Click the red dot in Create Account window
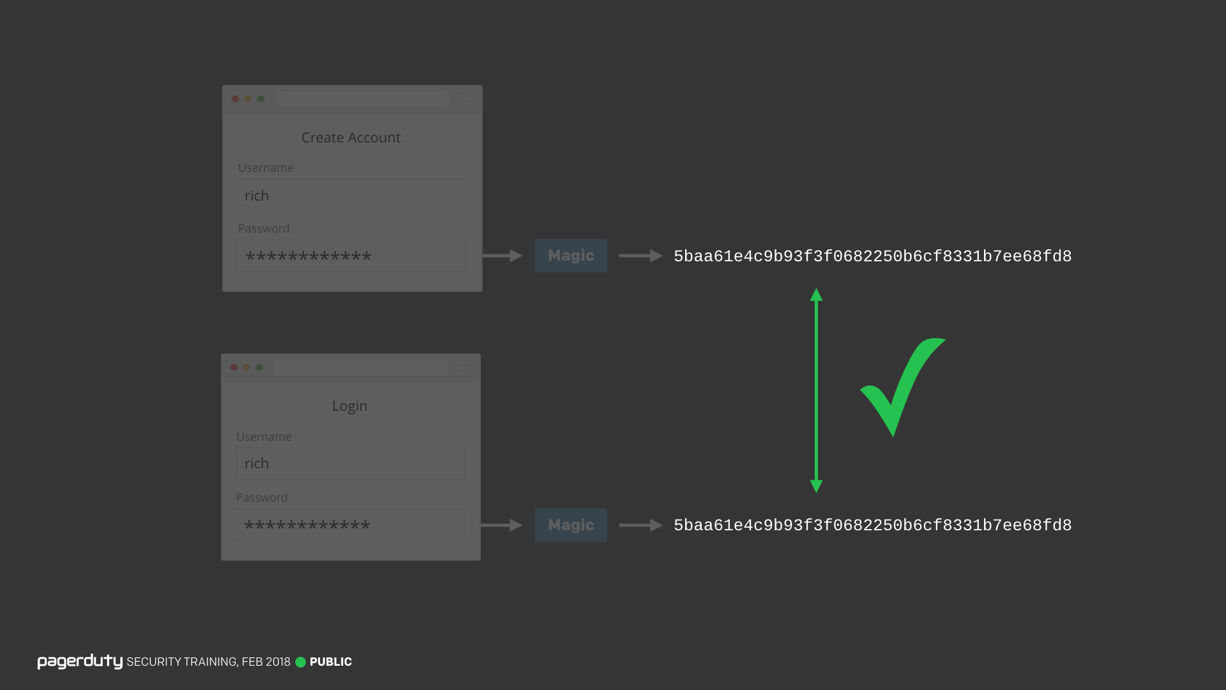The image size is (1226, 690). (x=236, y=99)
